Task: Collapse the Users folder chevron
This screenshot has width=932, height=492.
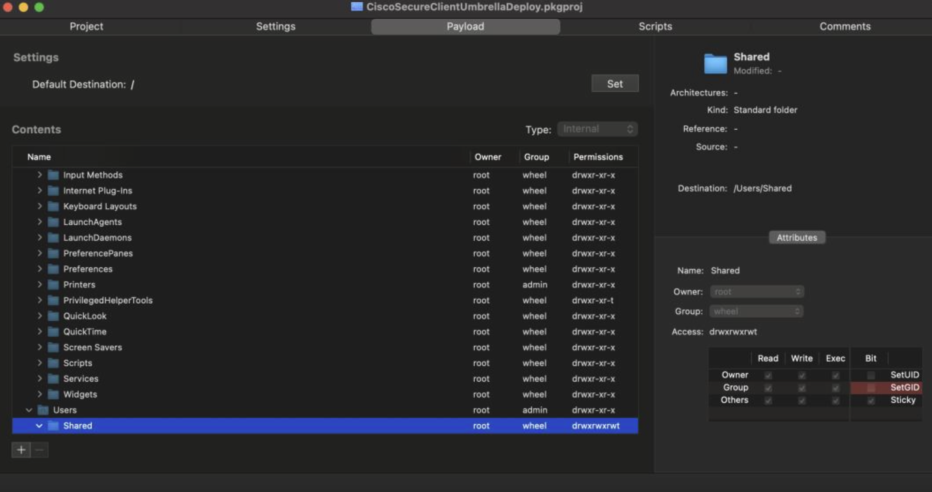Action: point(29,410)
